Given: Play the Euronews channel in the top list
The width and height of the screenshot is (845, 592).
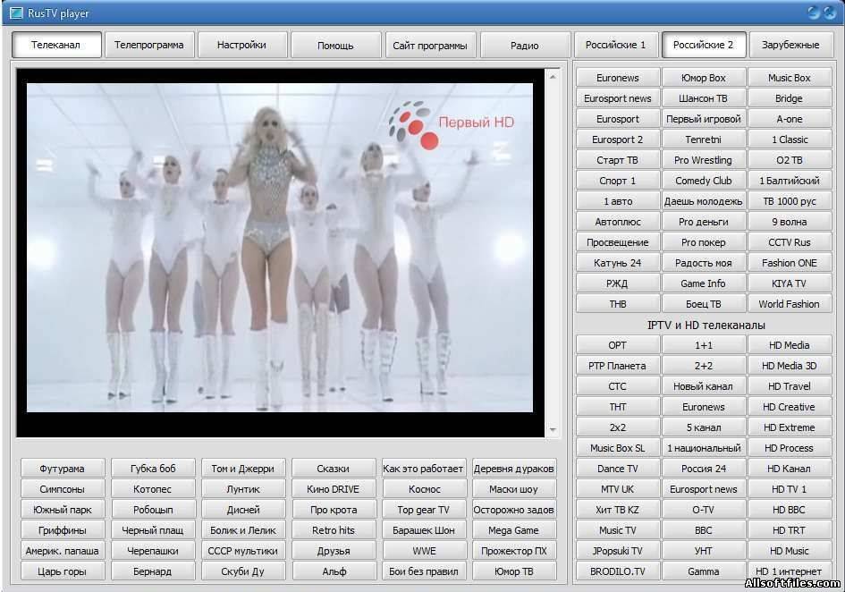Looking at the screenshot, I should pyautogui.click(x=618, y=78).
